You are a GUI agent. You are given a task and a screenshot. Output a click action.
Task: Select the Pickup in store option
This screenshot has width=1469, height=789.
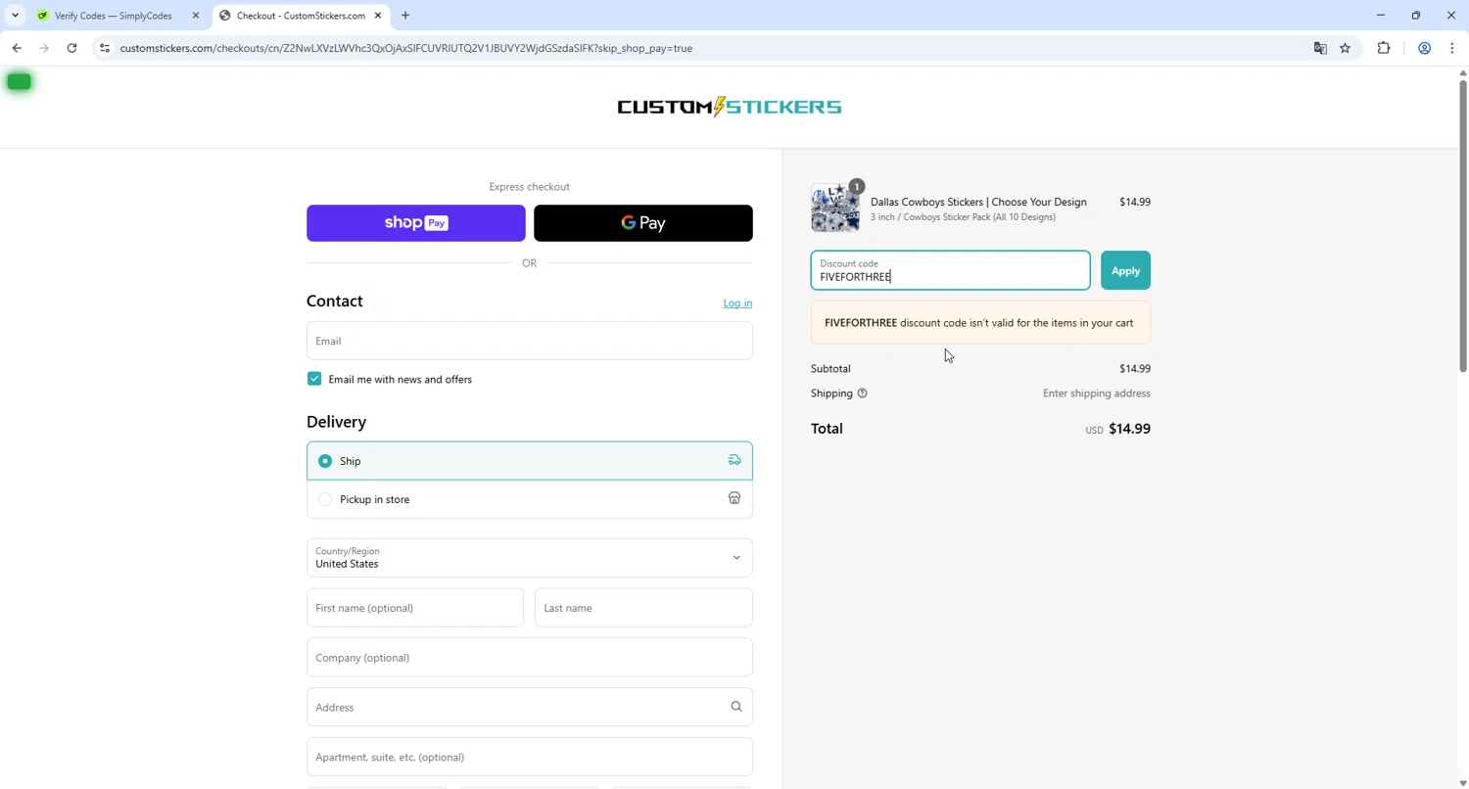point(530,499)
